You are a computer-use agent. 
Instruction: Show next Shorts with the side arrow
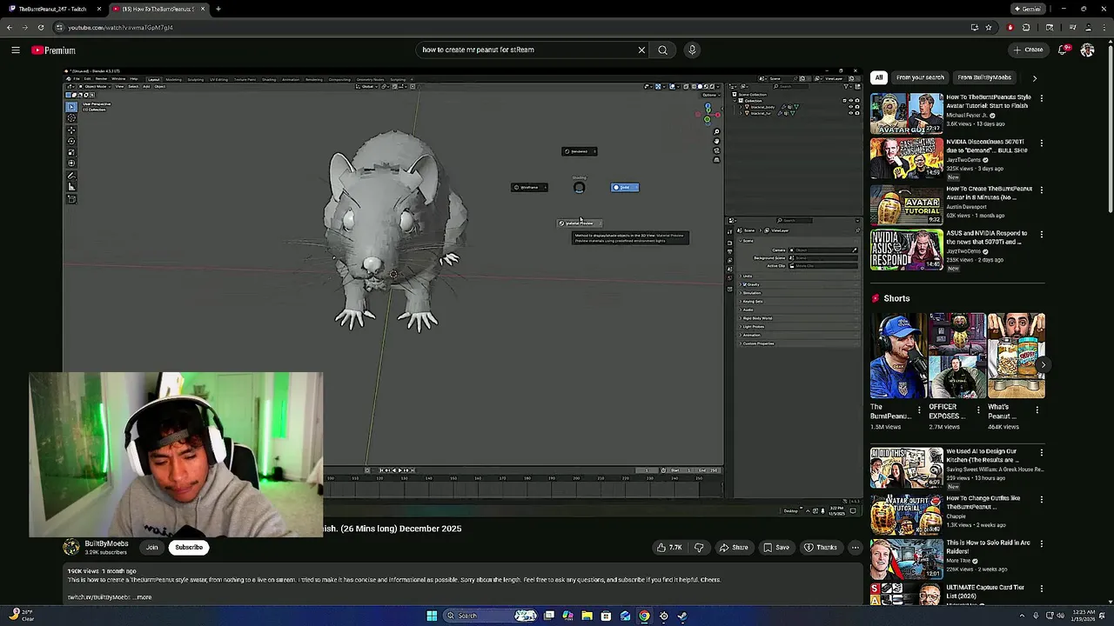[1042, 365]
